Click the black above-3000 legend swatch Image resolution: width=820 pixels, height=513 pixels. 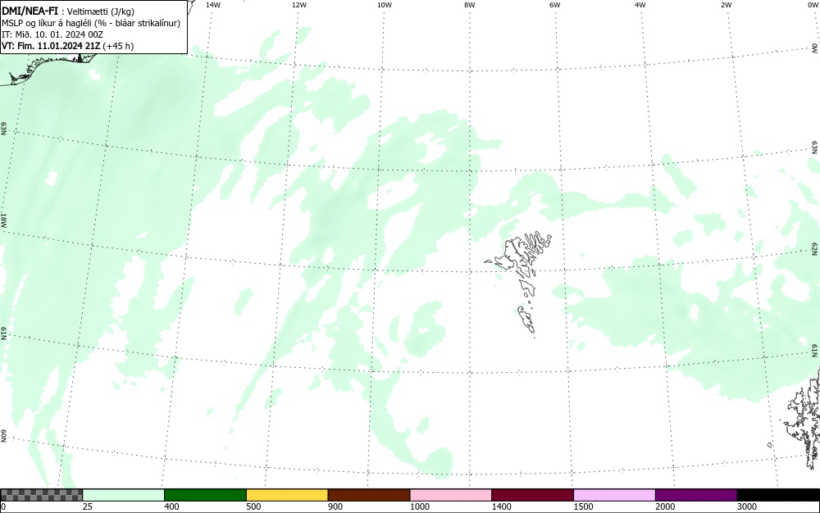click(x=778, y=495)
